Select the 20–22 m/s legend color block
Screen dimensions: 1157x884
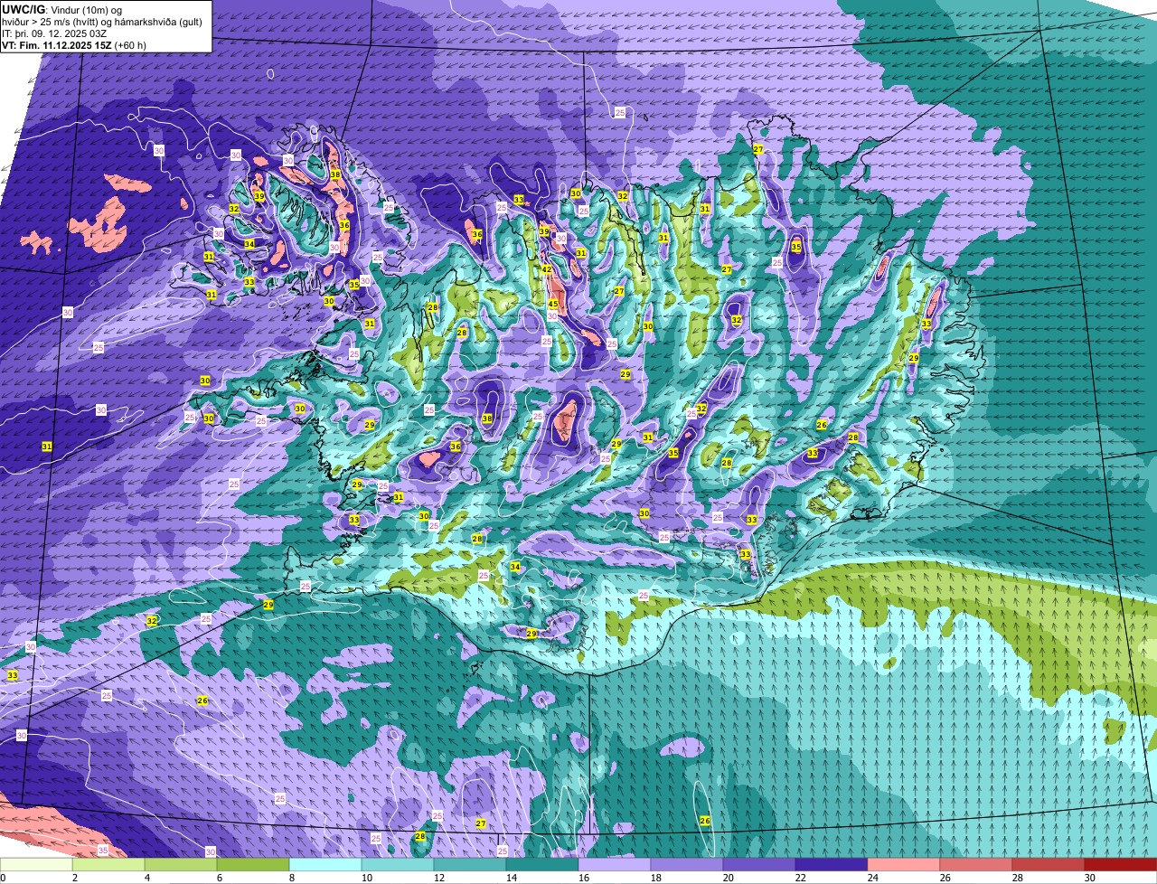point(759,865)
